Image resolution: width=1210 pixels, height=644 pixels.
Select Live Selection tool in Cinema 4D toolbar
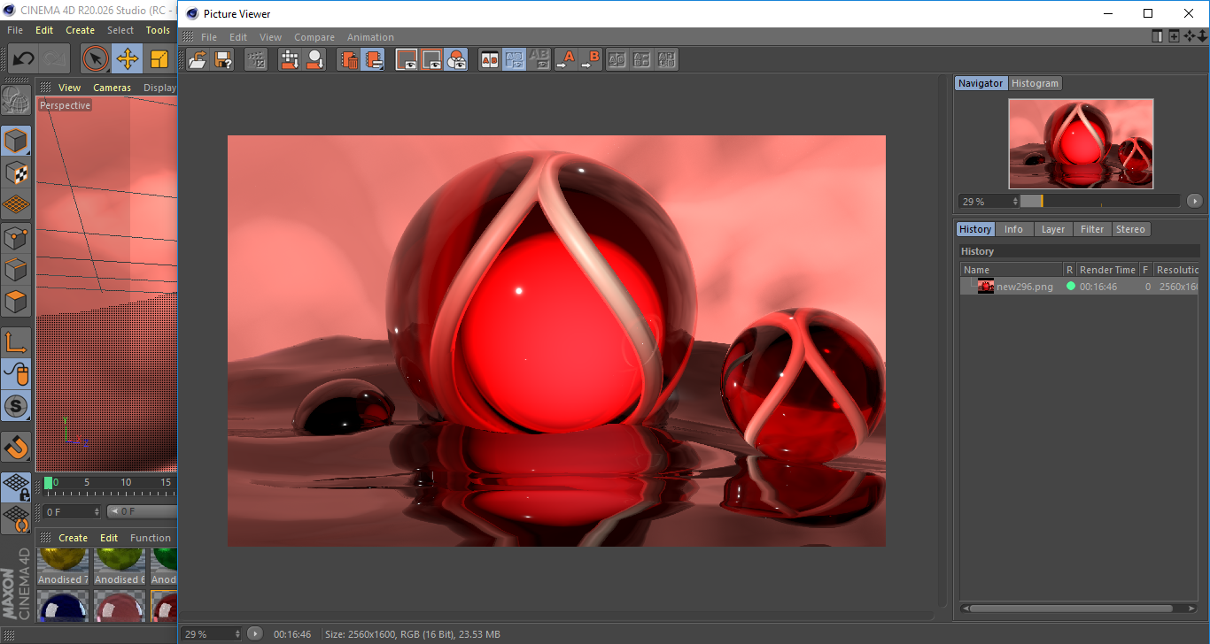click(96, 59)
